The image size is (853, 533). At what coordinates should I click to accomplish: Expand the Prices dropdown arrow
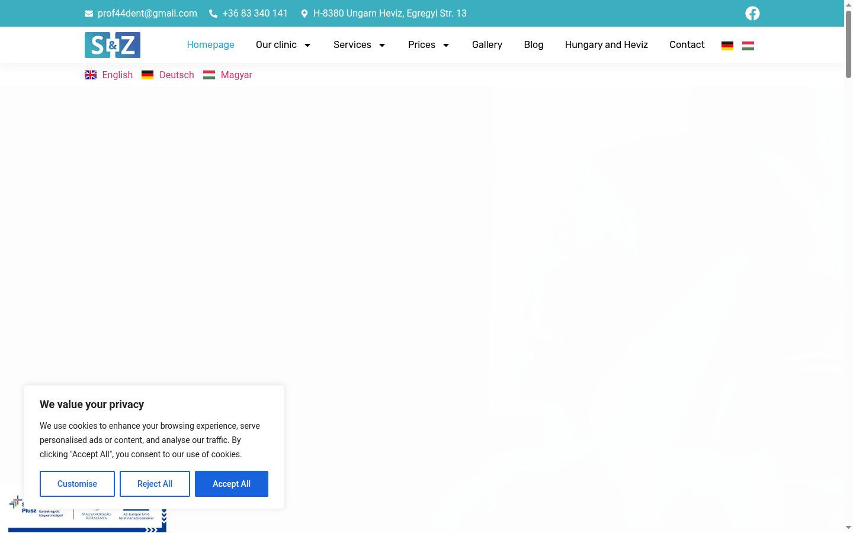click(x=446, y=45)
